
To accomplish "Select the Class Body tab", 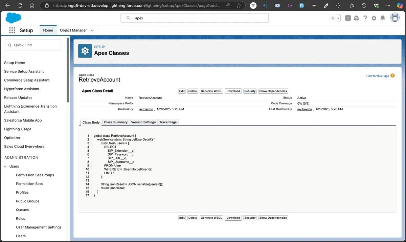I will coord(91,122).
